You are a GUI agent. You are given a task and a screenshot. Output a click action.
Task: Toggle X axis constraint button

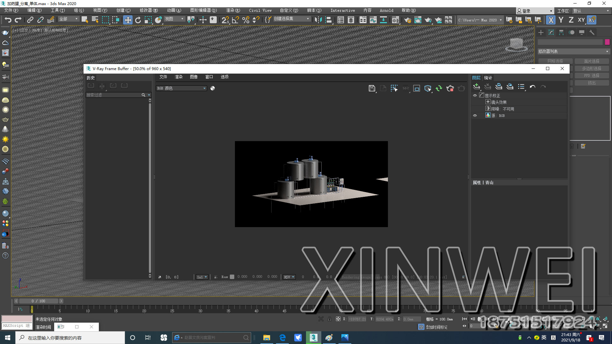(x=550, y=20)
